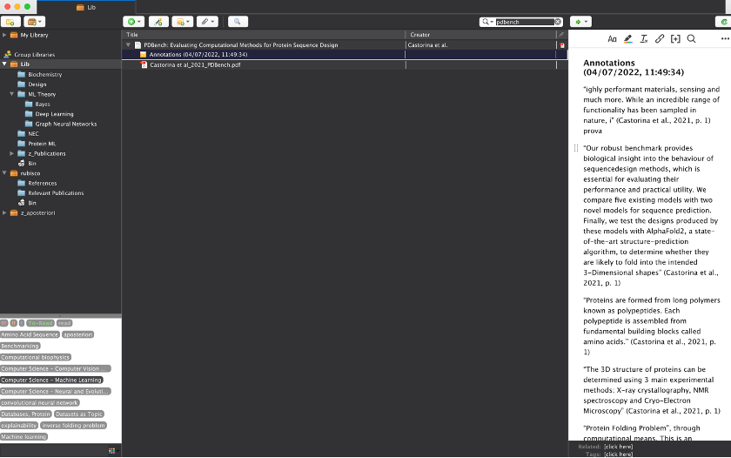Open the New Library dropdown button

tap(34, 22)
